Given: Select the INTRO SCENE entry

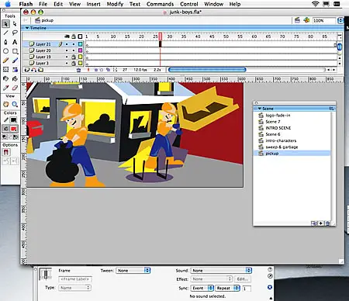Looking at the screenshot, I should [x=278, y=128].
